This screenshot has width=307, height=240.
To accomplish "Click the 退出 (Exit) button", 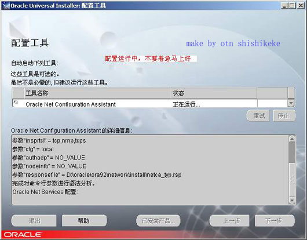I will [x=34, y=221].
